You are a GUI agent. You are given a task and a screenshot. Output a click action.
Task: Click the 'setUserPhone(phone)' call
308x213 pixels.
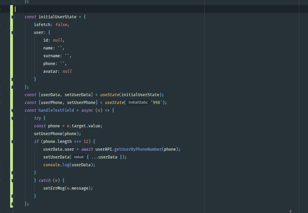(56, 134)
